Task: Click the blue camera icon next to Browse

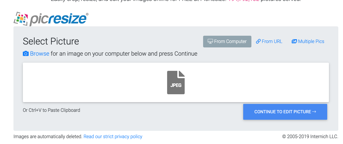Action: (x=26, y=54)
